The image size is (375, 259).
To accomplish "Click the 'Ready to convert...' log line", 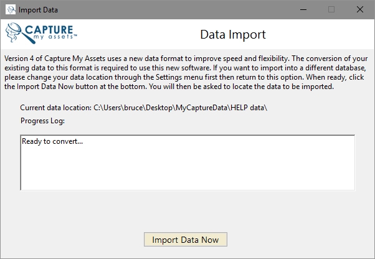I will click(x=52, y=141).
